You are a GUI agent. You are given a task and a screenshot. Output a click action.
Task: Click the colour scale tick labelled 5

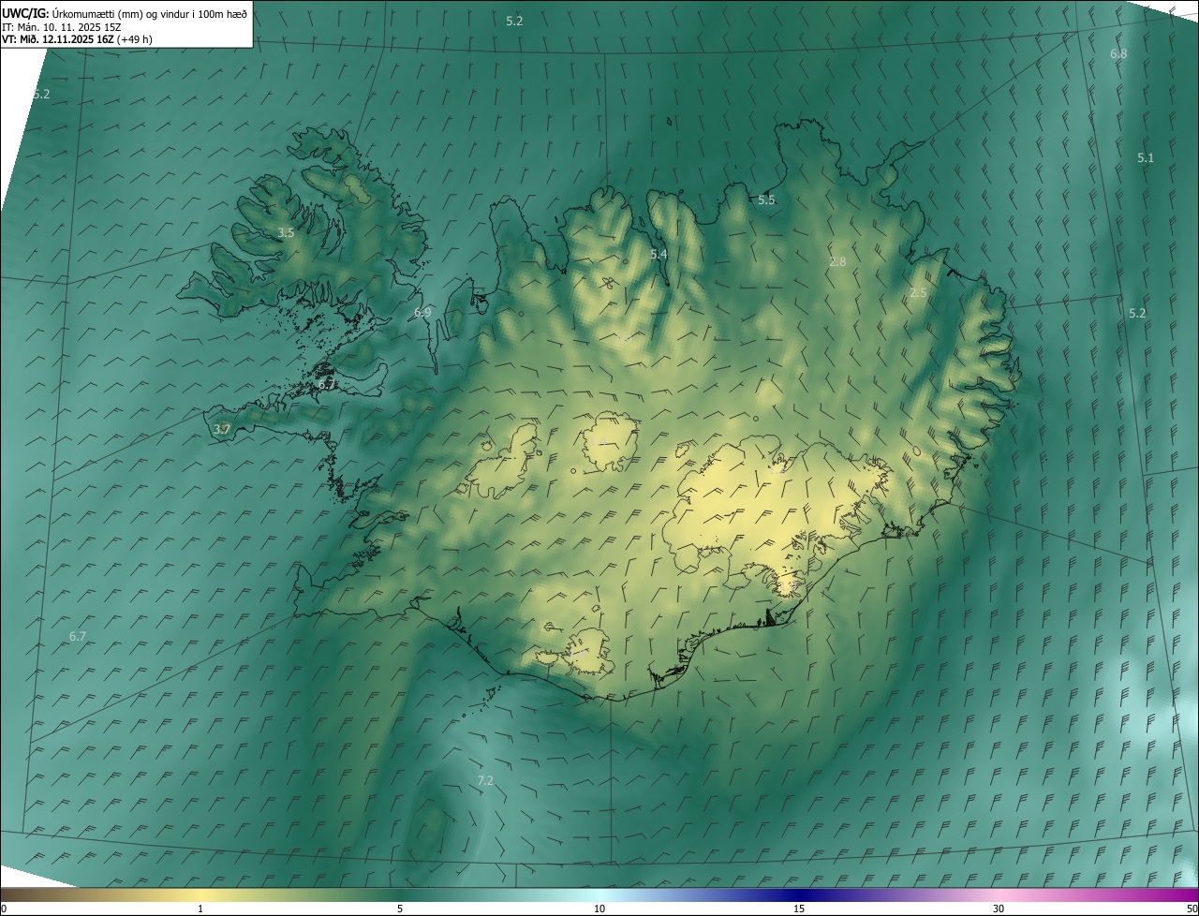tap(400, 909)
